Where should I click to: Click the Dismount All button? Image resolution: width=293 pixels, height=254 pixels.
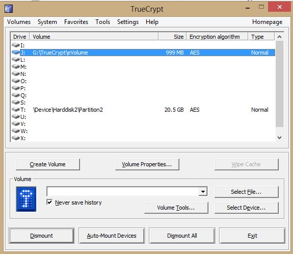tap(182, 236)
